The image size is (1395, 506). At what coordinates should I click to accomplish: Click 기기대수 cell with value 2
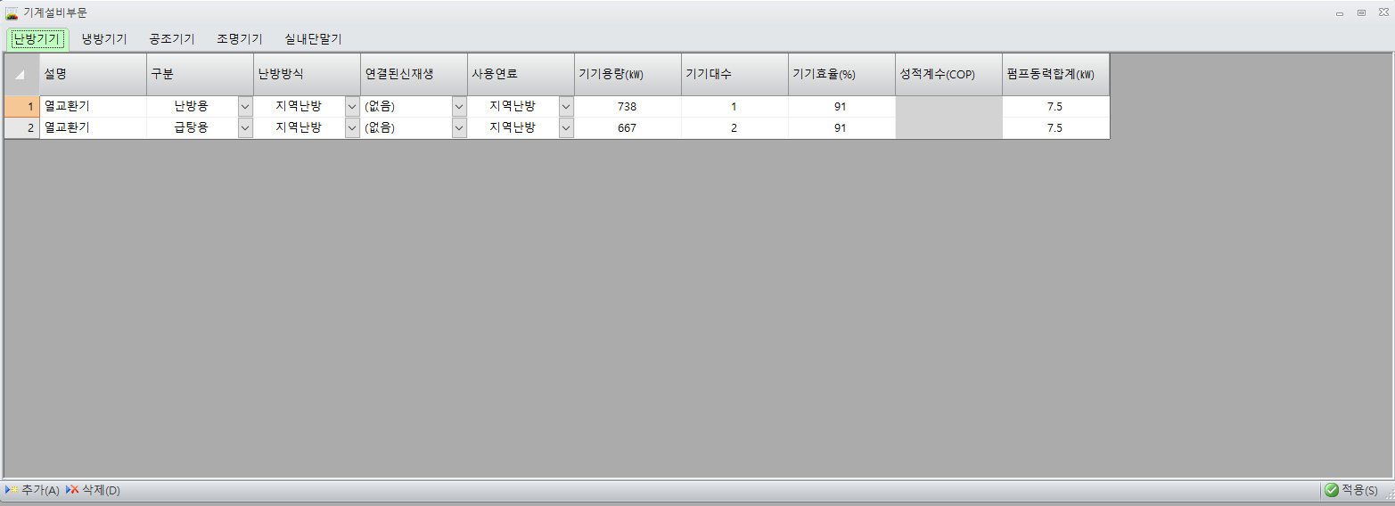(x=734, y=127)
